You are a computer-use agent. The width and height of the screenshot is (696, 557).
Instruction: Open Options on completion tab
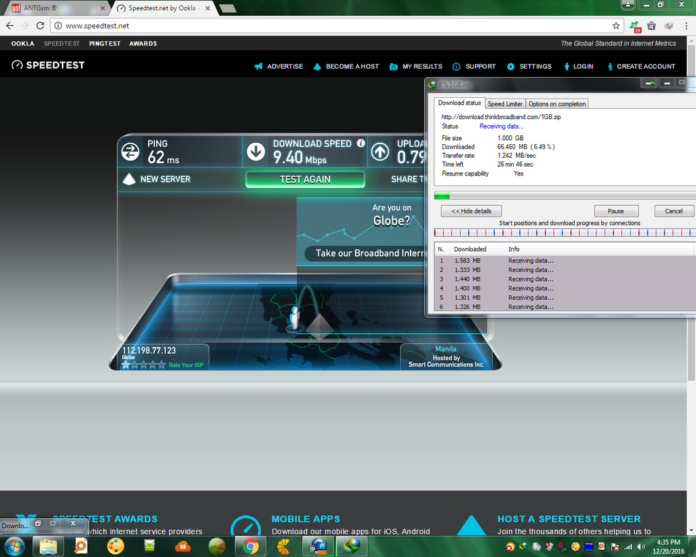coord(557,103)
